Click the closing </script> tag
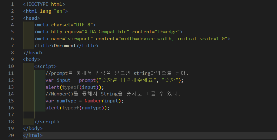The height and width of the screenshot is (140, 277). pyautogui.click(x=47, y=122)
